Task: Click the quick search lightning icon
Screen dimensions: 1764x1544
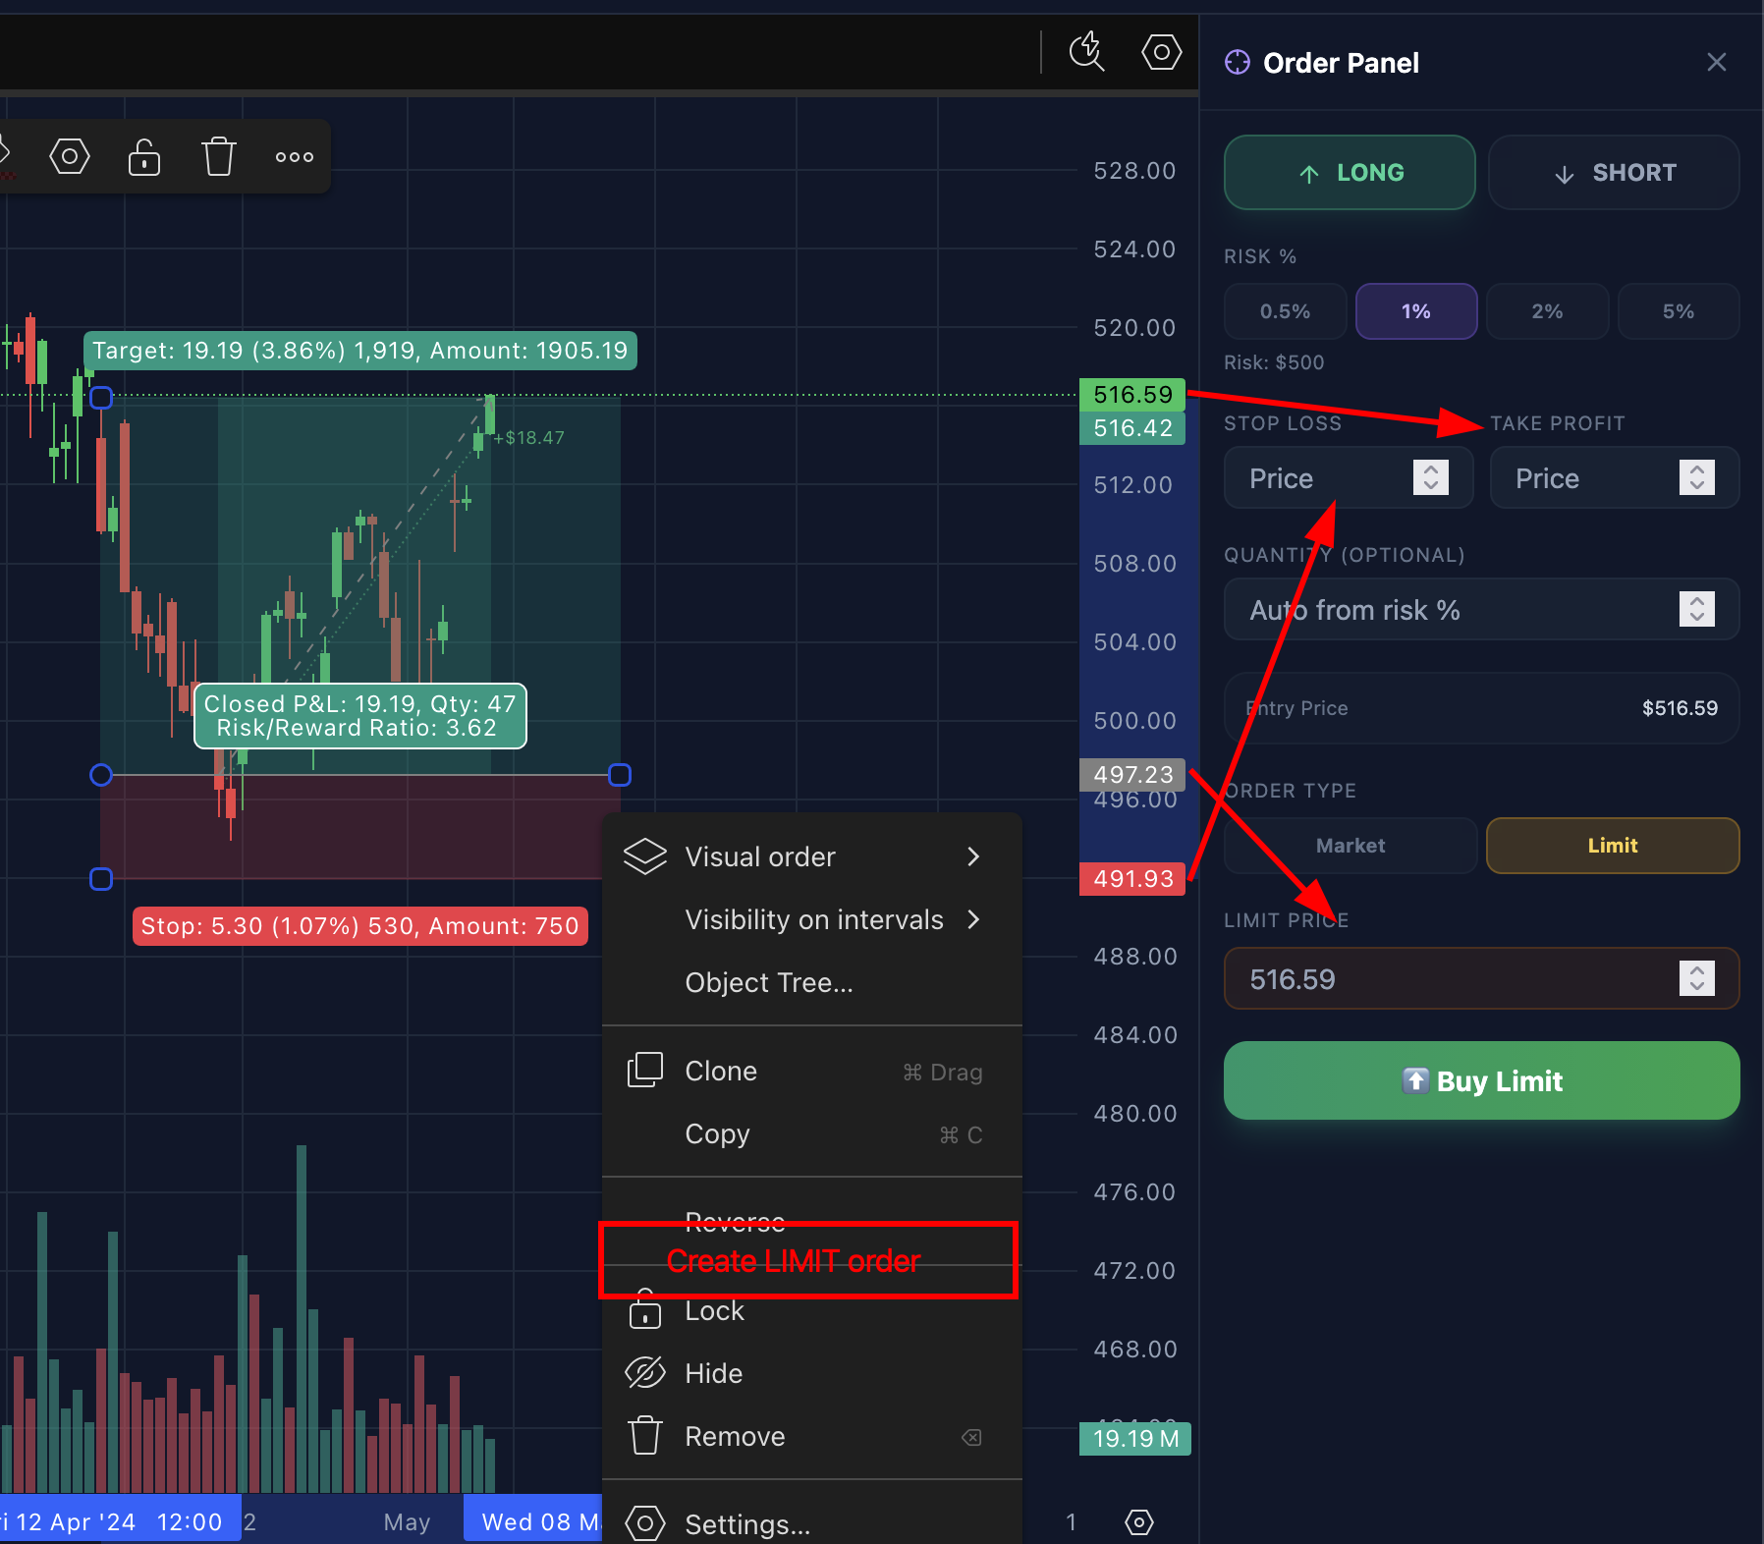Action: point(1086,51)
